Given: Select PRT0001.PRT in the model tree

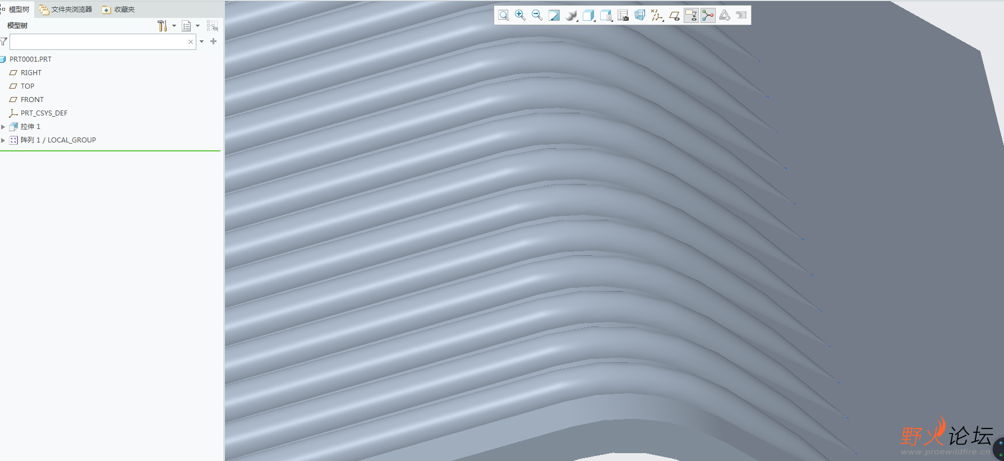Looking at the screenshot, I should pos(30,59).
